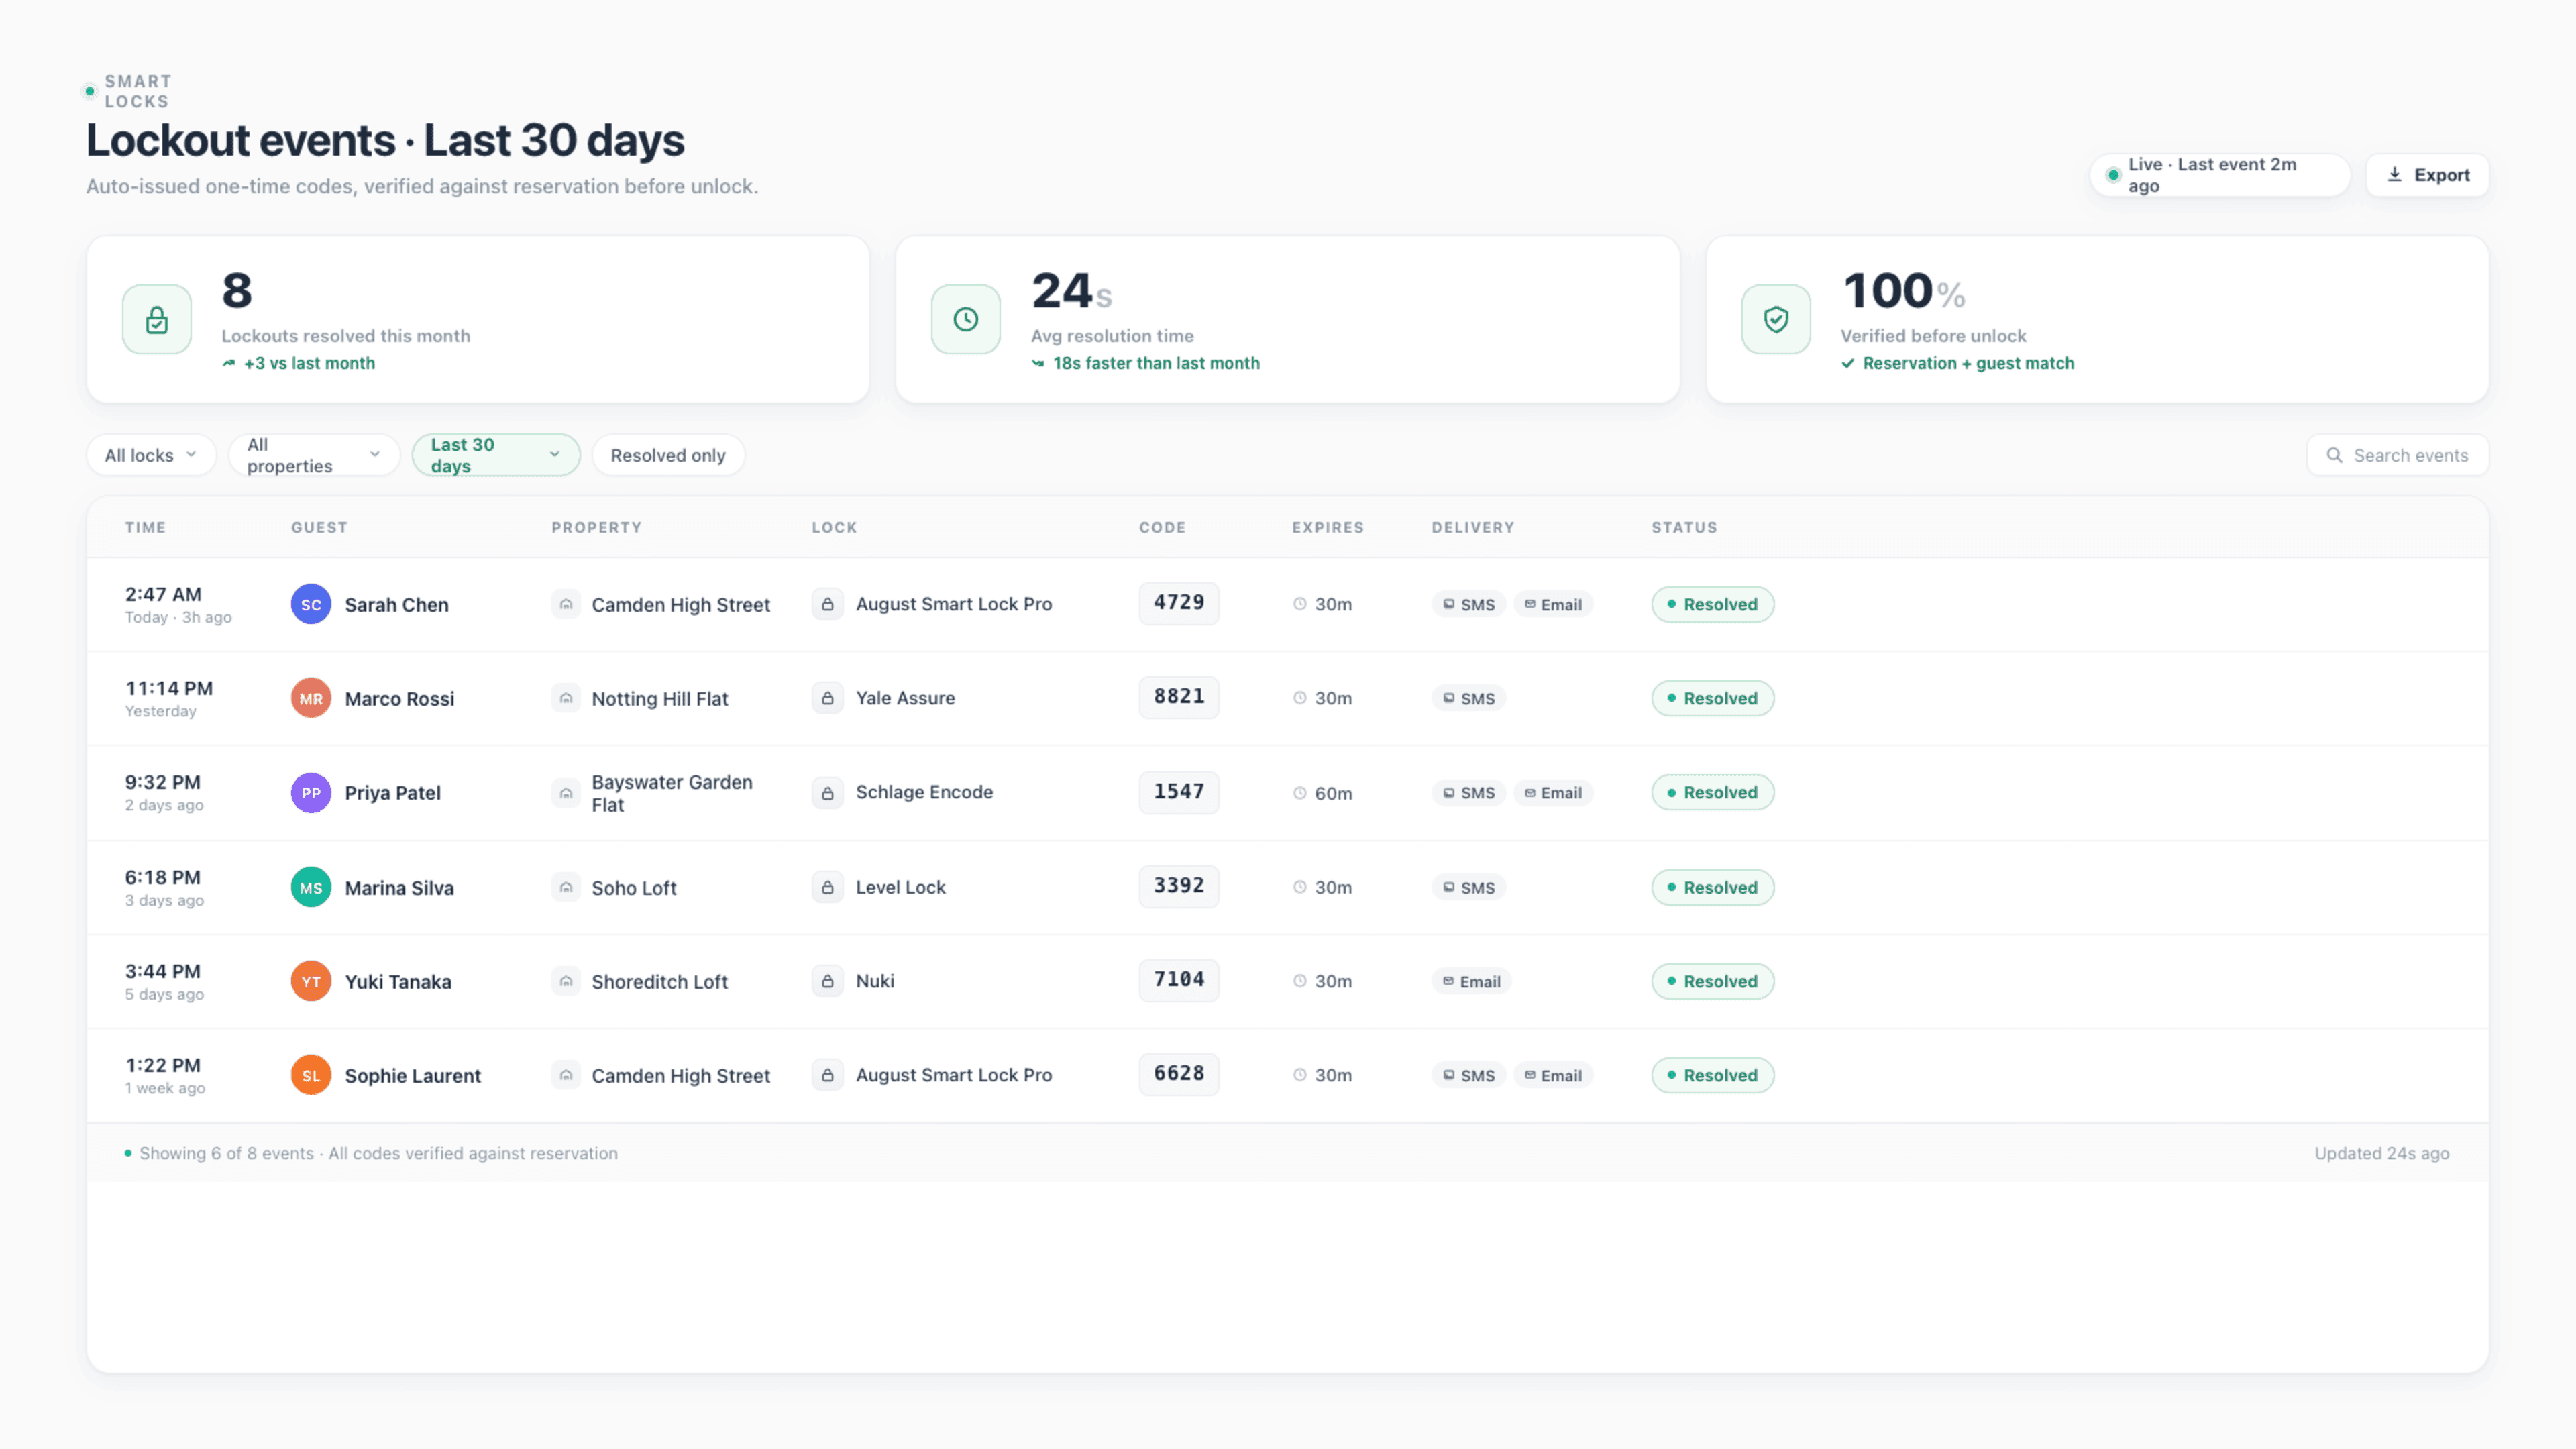
Task: Click the house icon beside Soho Loft
Action: pyautogui.click(x=566, y=887)
